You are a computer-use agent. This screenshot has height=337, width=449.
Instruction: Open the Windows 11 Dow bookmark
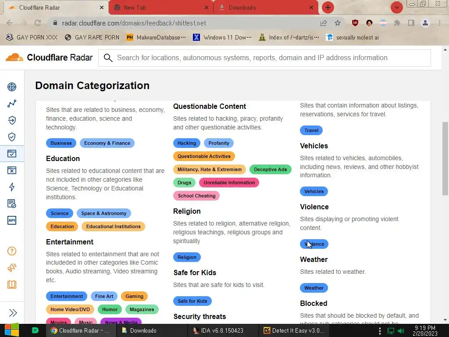click(222, 38)
